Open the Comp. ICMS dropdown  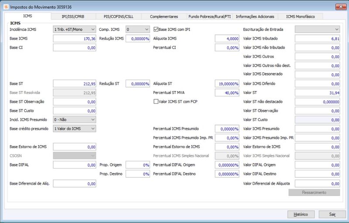(x=138, y=29)
